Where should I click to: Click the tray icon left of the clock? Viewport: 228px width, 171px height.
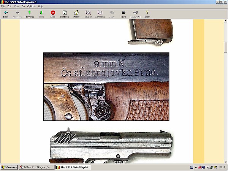point(216,168)
